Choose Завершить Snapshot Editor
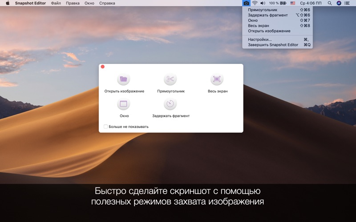The width and height of the screenshot is (356, 222). pos(277,45)
